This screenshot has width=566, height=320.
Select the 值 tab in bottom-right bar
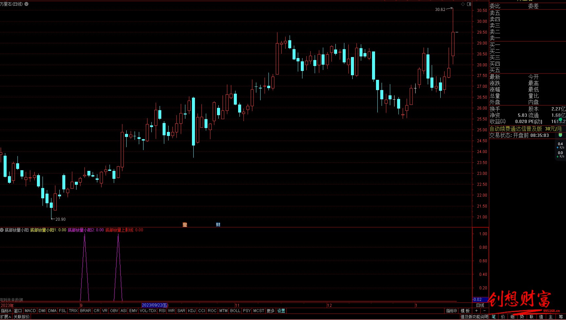541,317
